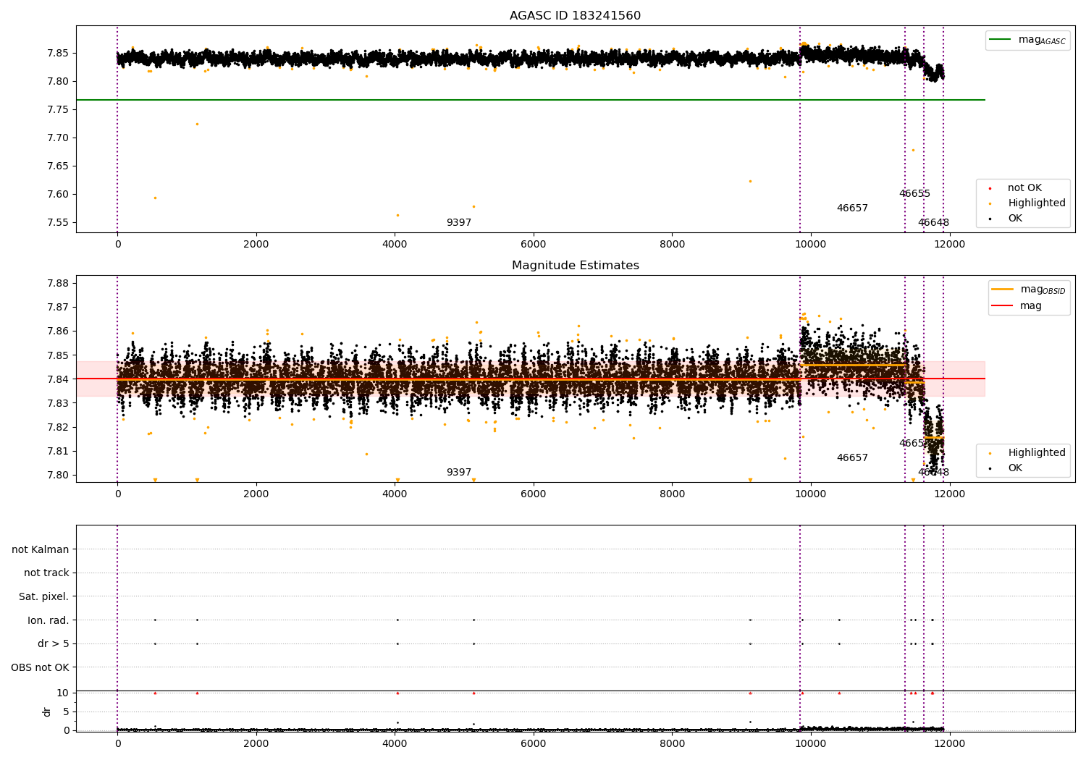Screen dimensions: 1086x760
Task: Click the 12000 x-tick under the bottom plot
Action: point(949,744)
